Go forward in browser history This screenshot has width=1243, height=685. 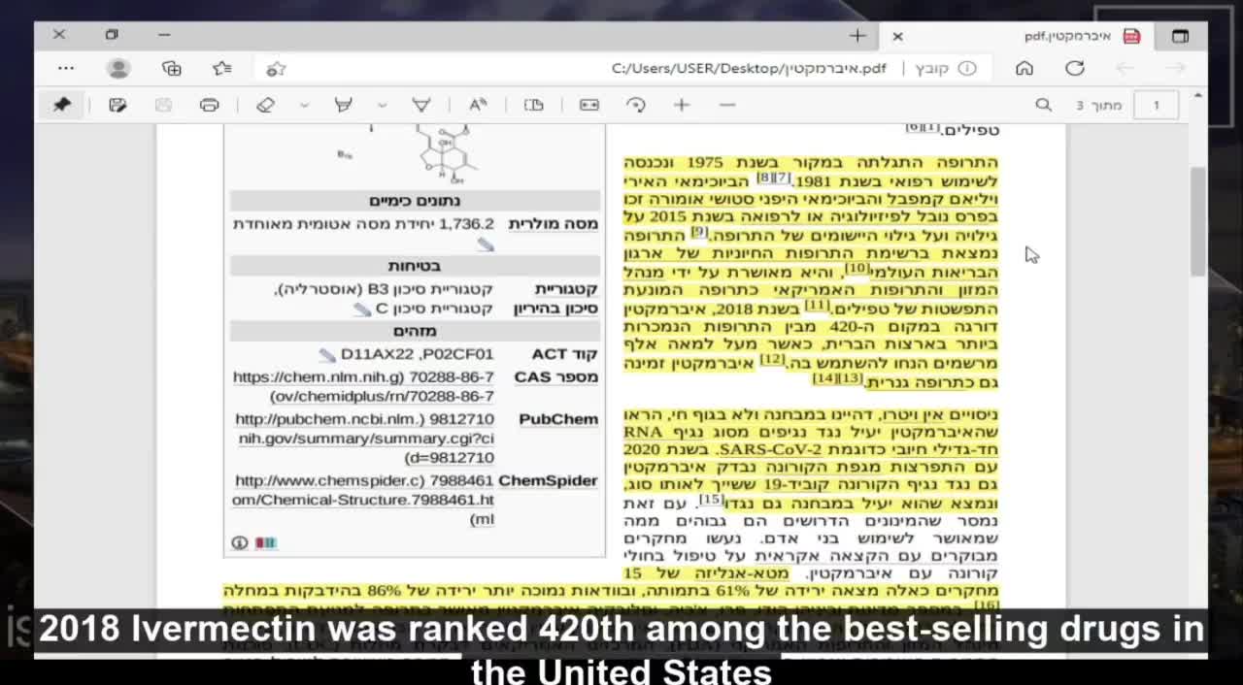click(x=1175, y=68)
